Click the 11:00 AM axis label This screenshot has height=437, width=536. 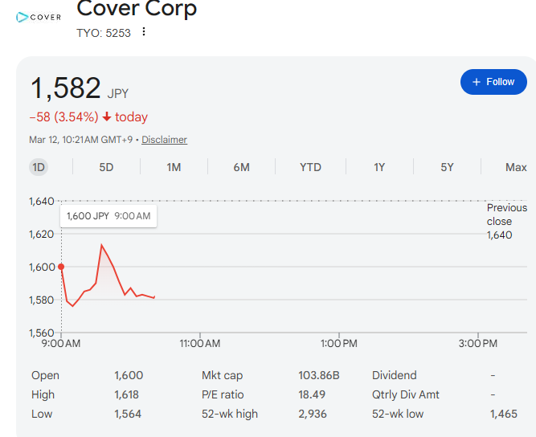[x=200, y=343]
